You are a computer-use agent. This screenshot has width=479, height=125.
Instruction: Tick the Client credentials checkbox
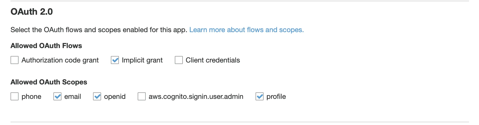click(x=179, y=60)
